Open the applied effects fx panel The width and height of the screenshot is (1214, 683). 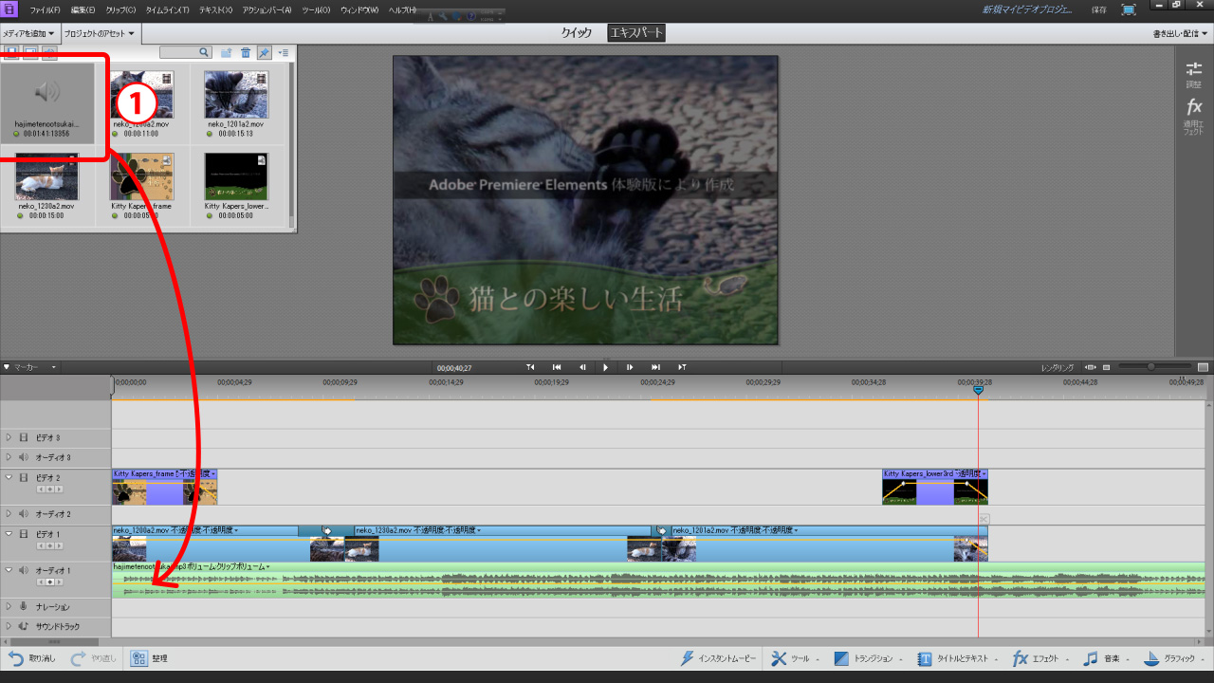coord(1194,114)
